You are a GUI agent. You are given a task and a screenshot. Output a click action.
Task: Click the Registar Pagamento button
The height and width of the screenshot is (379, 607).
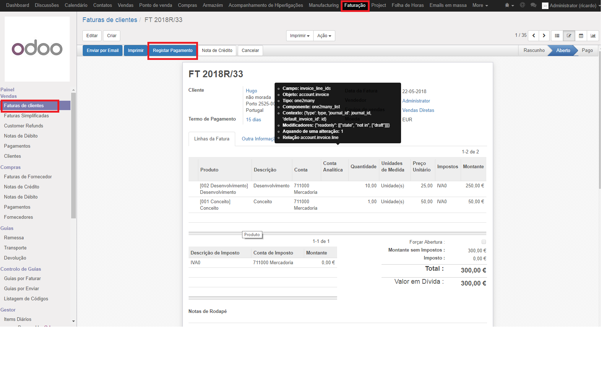172,51
